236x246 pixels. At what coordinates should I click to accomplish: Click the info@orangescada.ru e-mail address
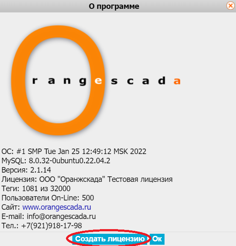[x=61, y=216]
